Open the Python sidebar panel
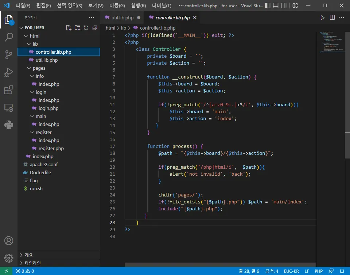 pos(9,125)
